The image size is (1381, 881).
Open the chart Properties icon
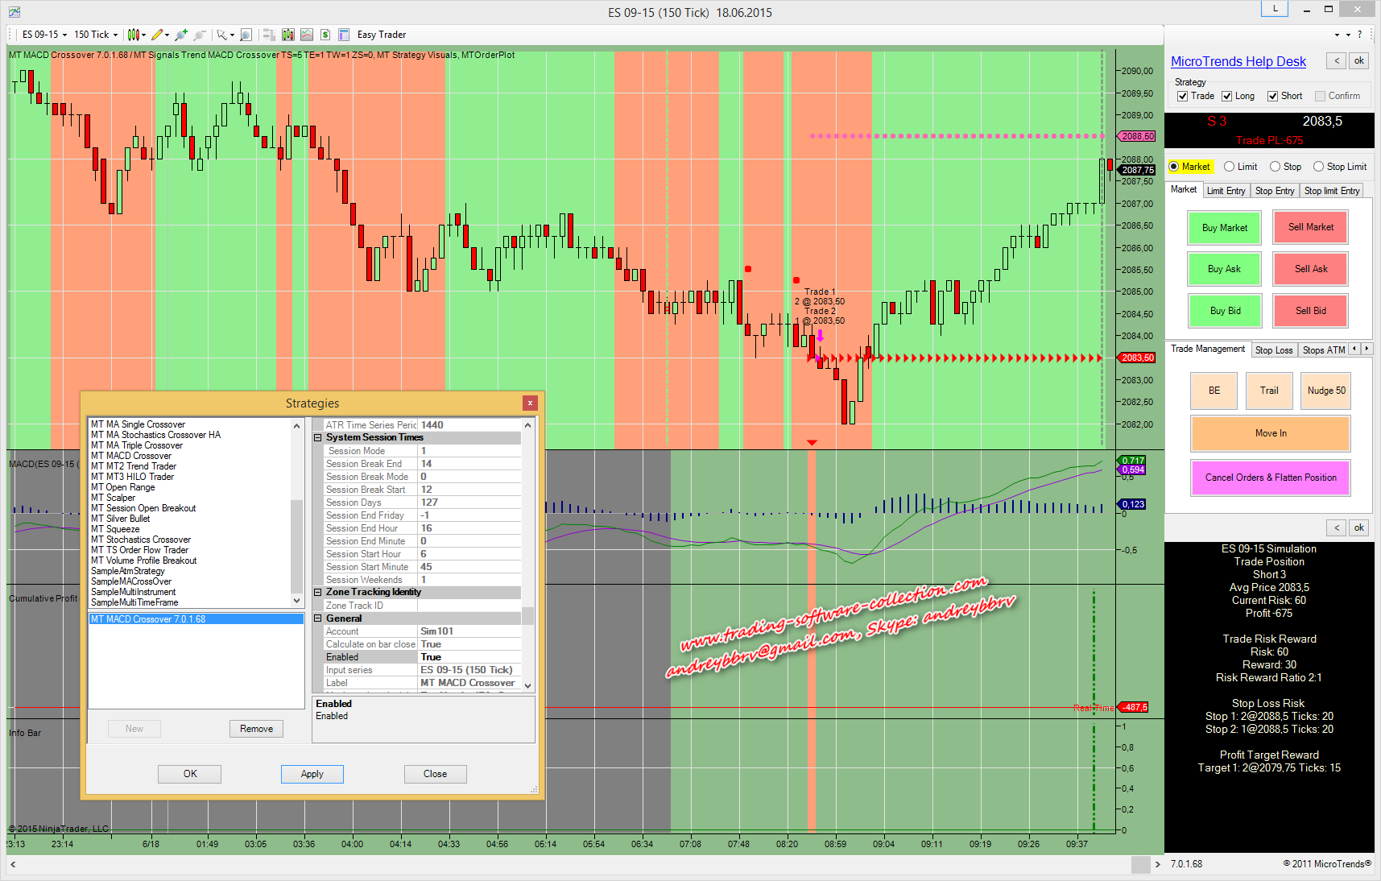coord(344,35)
